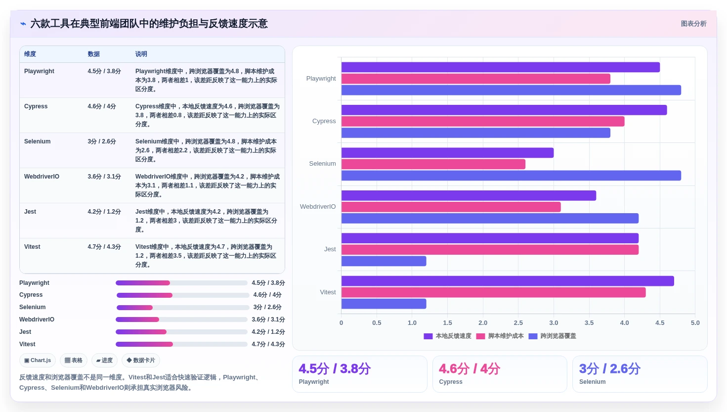
Task: Click the Vitest progress bar
Action: pyautogui.click(x=181, y=344)
